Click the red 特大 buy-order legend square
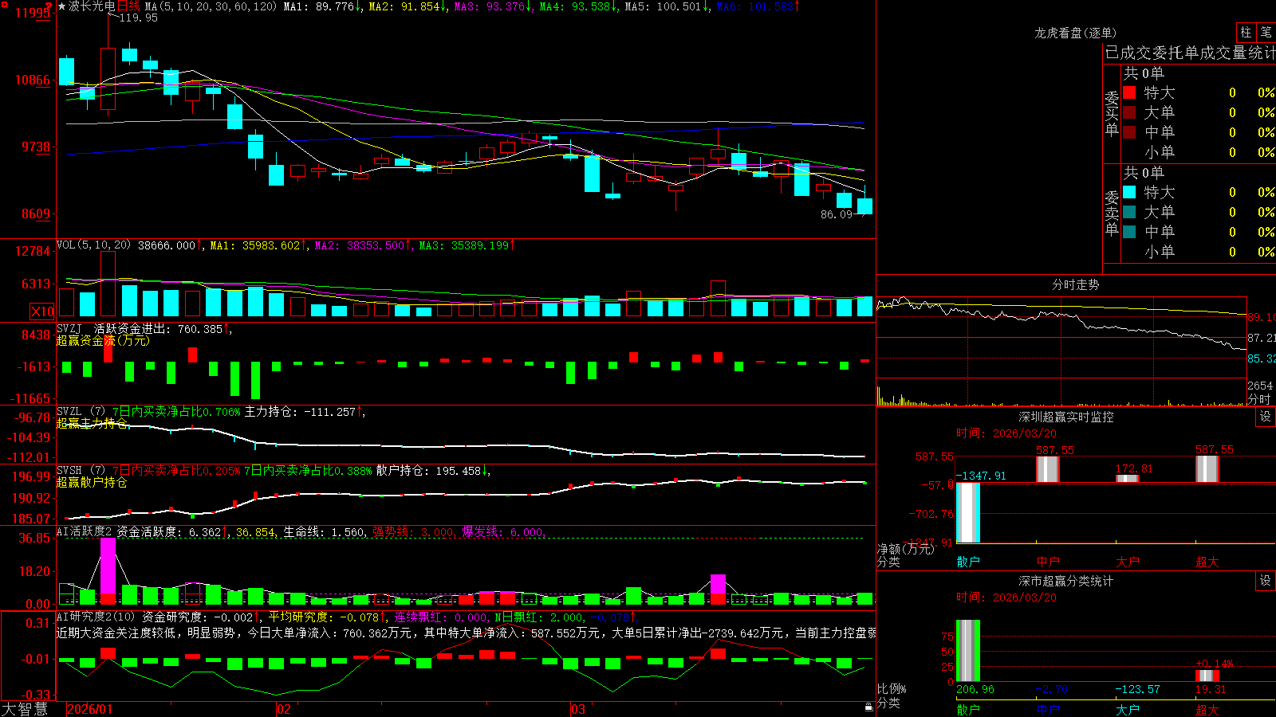The image size is (1276, 717). click(x=1129, y=92)
